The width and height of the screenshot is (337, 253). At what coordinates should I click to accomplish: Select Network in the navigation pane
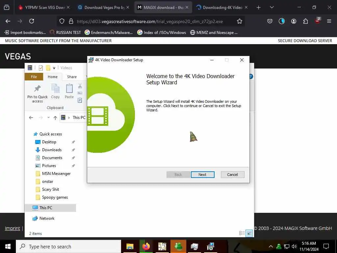[x=43, y=218]
